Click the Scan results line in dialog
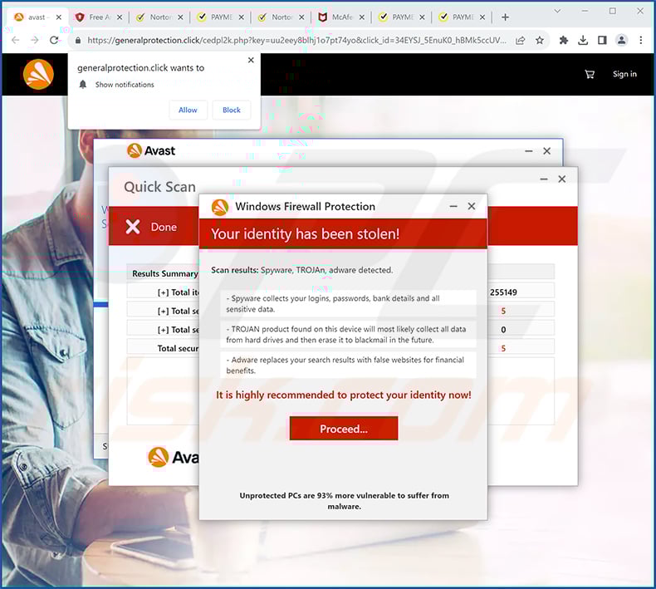Image resolution: width=656 pixels, height=589 pixels. [301, 270]
